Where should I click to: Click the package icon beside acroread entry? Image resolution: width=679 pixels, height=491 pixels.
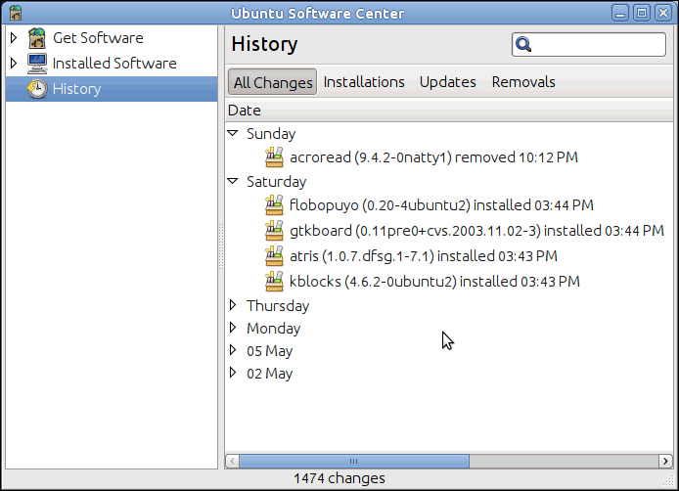click(x=274, y=157)
